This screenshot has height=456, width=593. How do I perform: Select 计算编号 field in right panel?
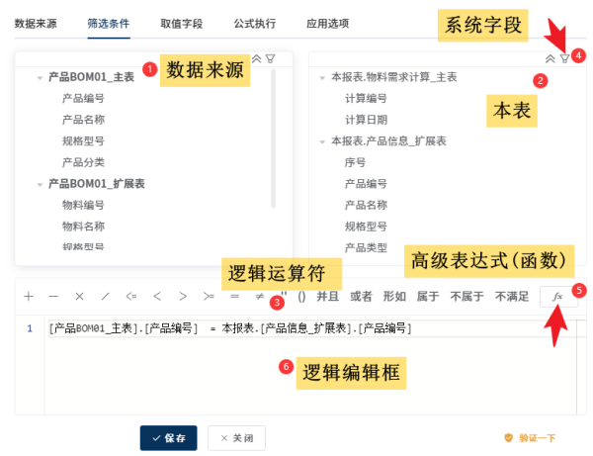(x=366, y=98)
